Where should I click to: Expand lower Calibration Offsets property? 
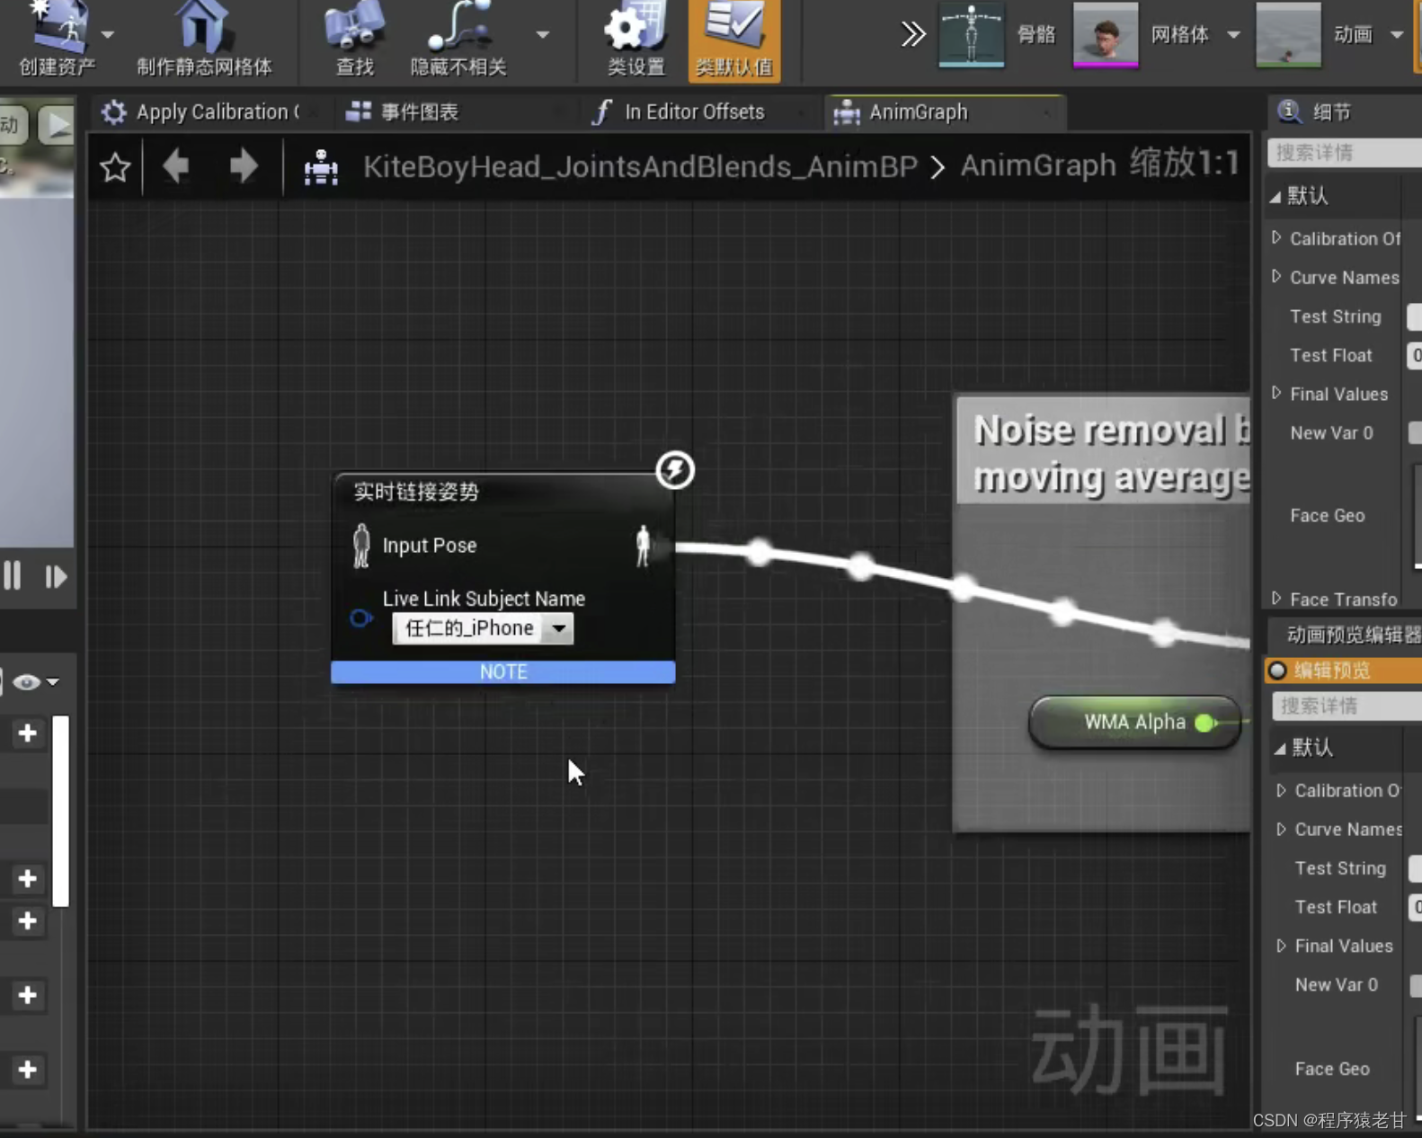click(1281, 790)
